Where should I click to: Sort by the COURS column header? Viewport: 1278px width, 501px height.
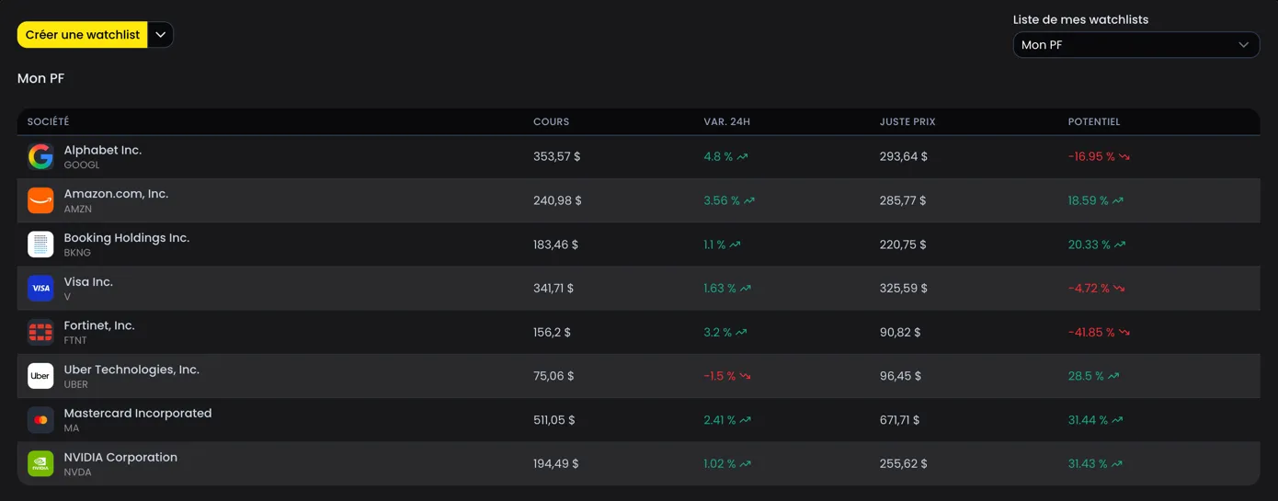(552, 122)
